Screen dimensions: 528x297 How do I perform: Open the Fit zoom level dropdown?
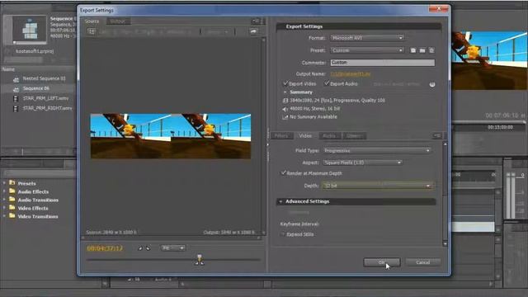172,248
